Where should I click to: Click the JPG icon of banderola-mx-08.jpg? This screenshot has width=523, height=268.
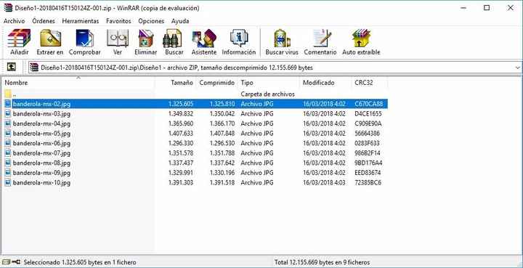click(8, 163)
